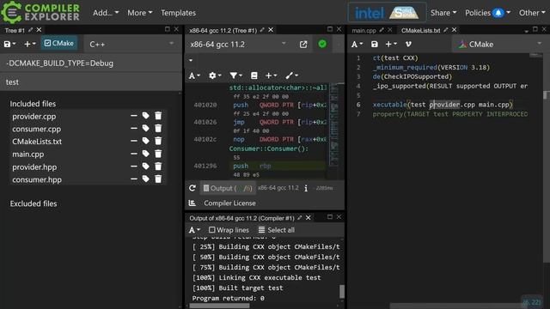Click the CMake arguments input field
Screen dimensions: 550x309
click(90, 63)
